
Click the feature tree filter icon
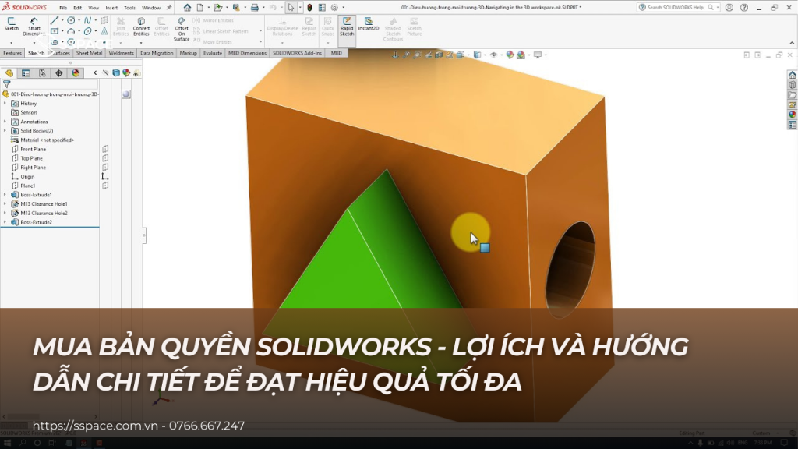tap(6, 84)
